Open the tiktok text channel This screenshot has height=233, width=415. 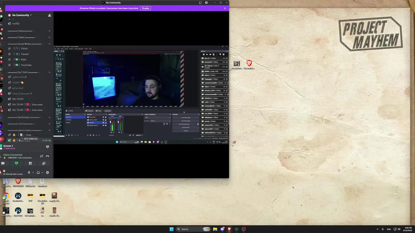(24, 49)
